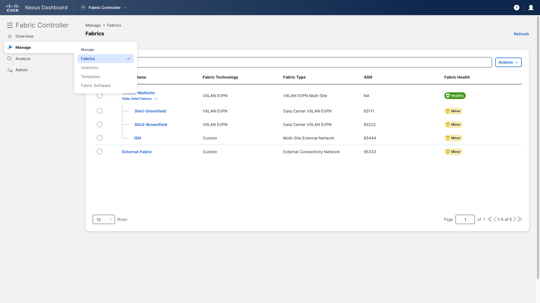
Task: Click the Refresh link
Action: 521,34
